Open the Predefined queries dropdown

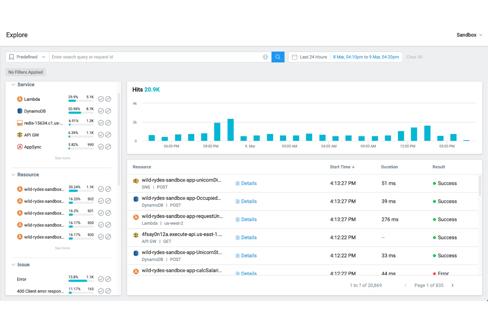coord(27,57)
